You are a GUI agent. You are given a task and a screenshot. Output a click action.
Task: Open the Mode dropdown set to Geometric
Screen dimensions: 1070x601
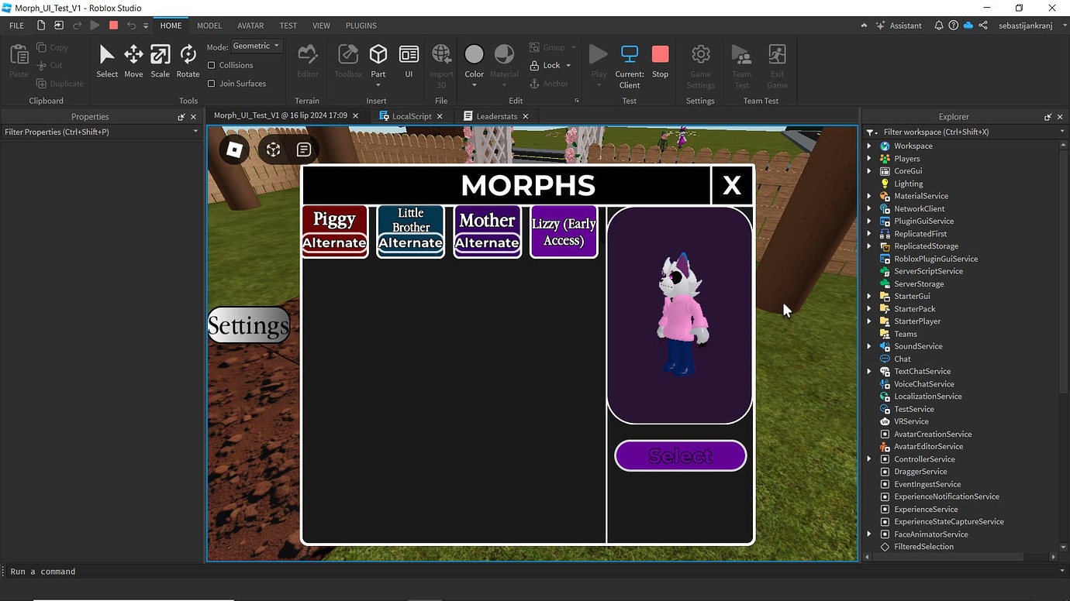tap(256, 46)
